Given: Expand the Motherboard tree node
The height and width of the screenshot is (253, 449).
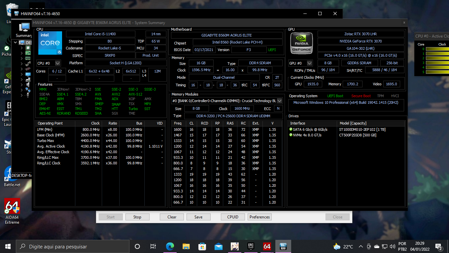Looking at the screenshot, I should (22, 53).
